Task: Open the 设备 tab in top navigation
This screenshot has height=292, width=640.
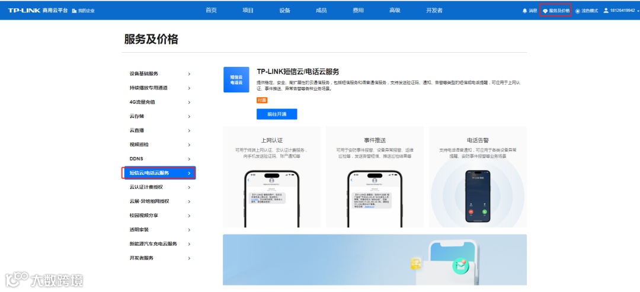Action: tap(285, 11)
